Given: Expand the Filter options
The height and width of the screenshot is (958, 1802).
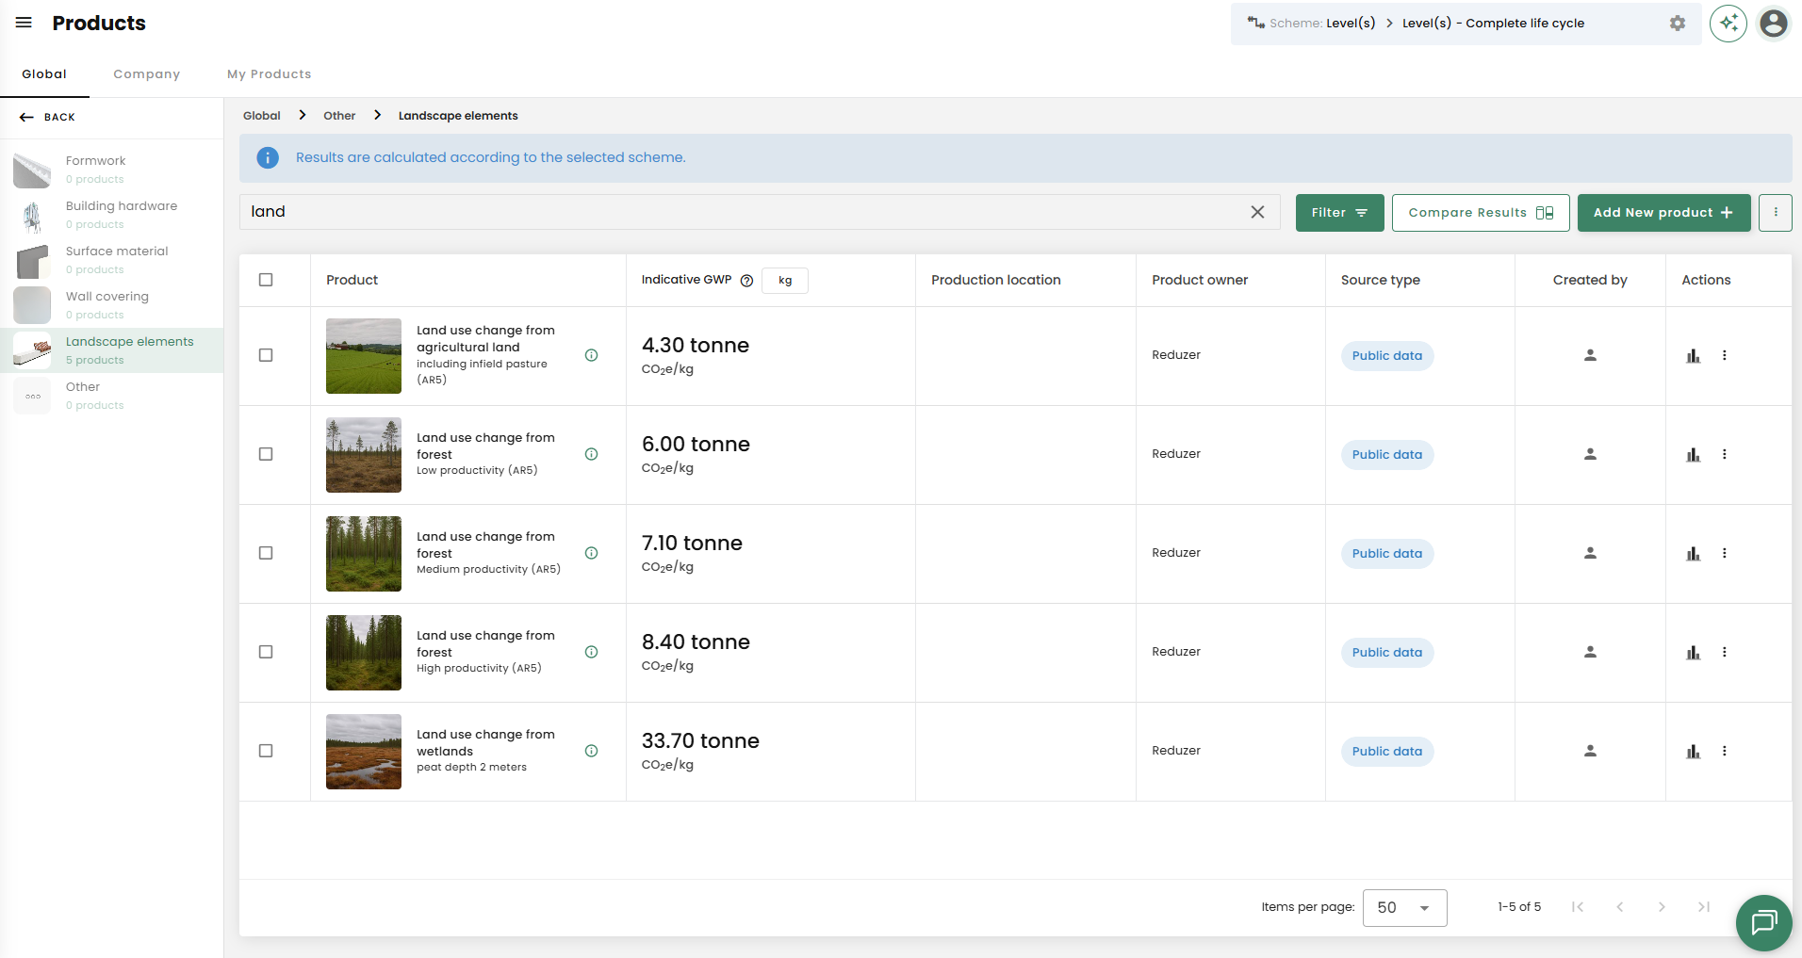Looking at the screenshot, I should tap(1338, 213).
